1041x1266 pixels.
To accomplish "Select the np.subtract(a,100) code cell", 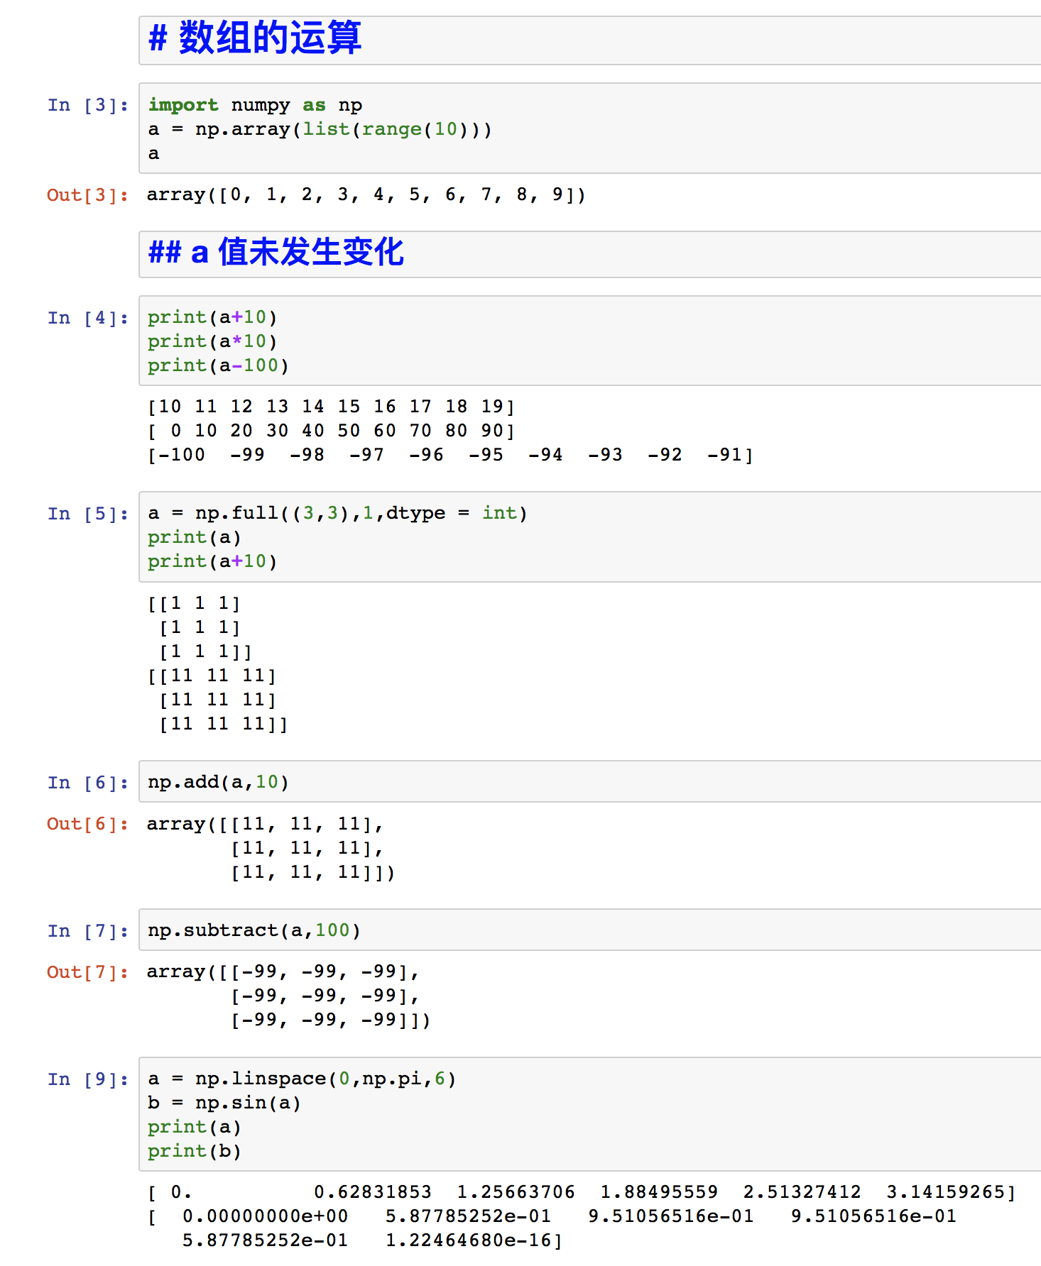I will tap(589, 930).
